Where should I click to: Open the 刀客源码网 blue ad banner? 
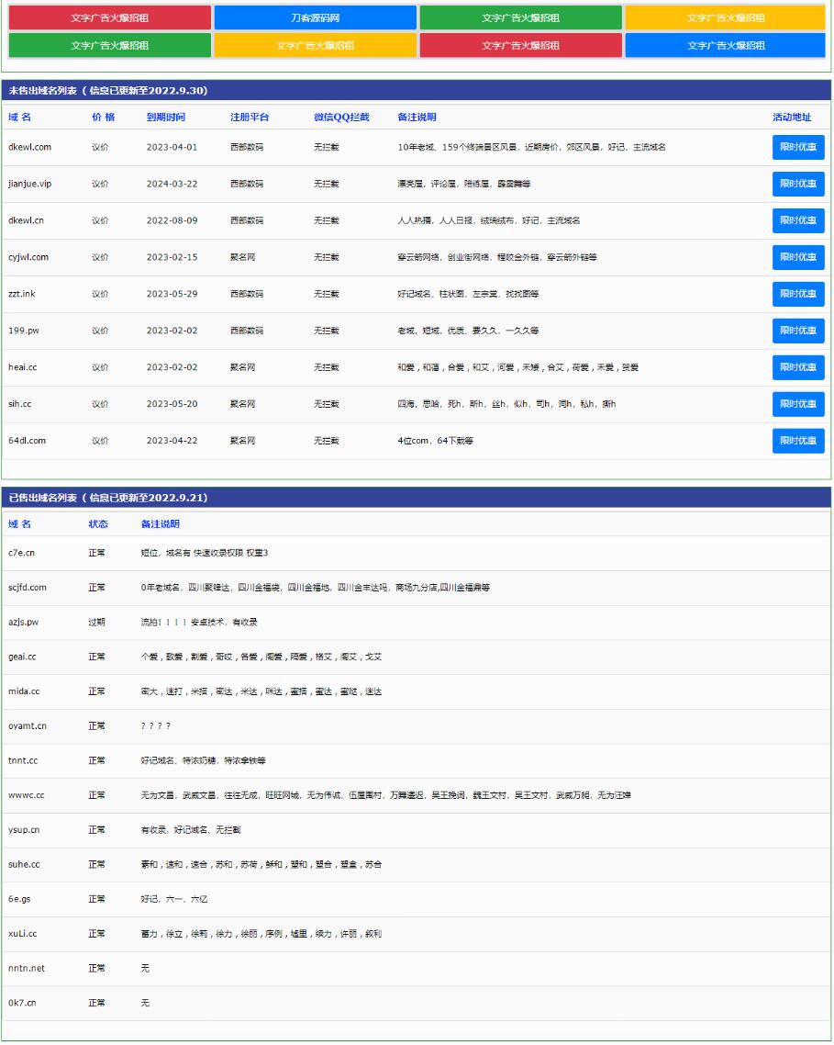click(x=316, y=17)
